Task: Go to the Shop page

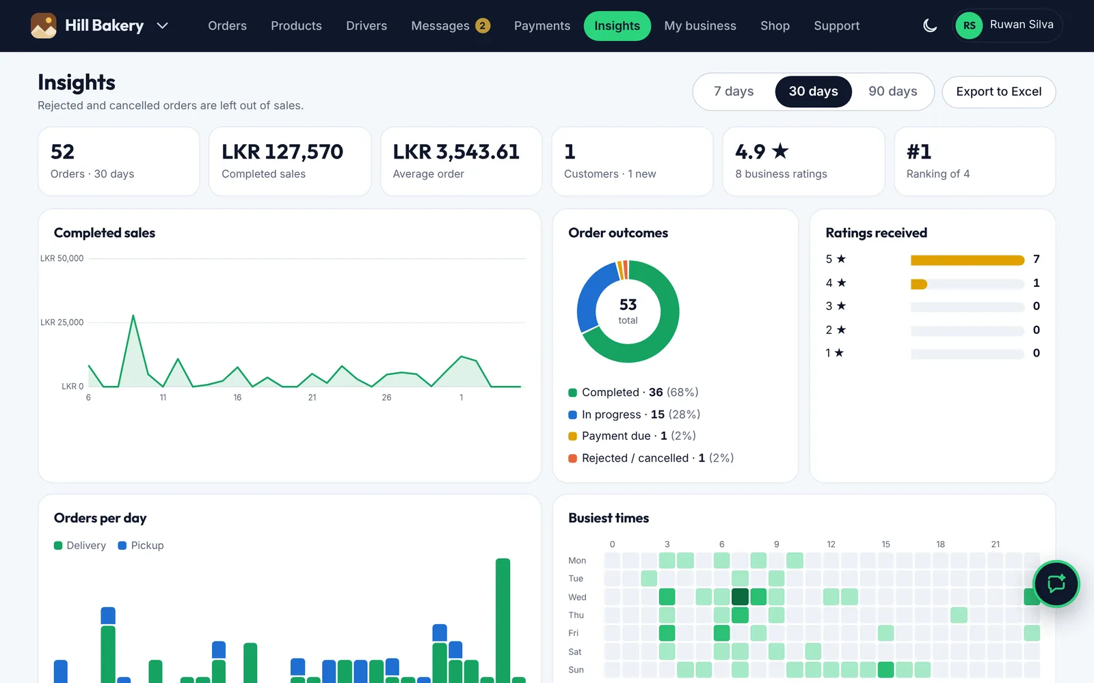Action: (x=775, y=26)
